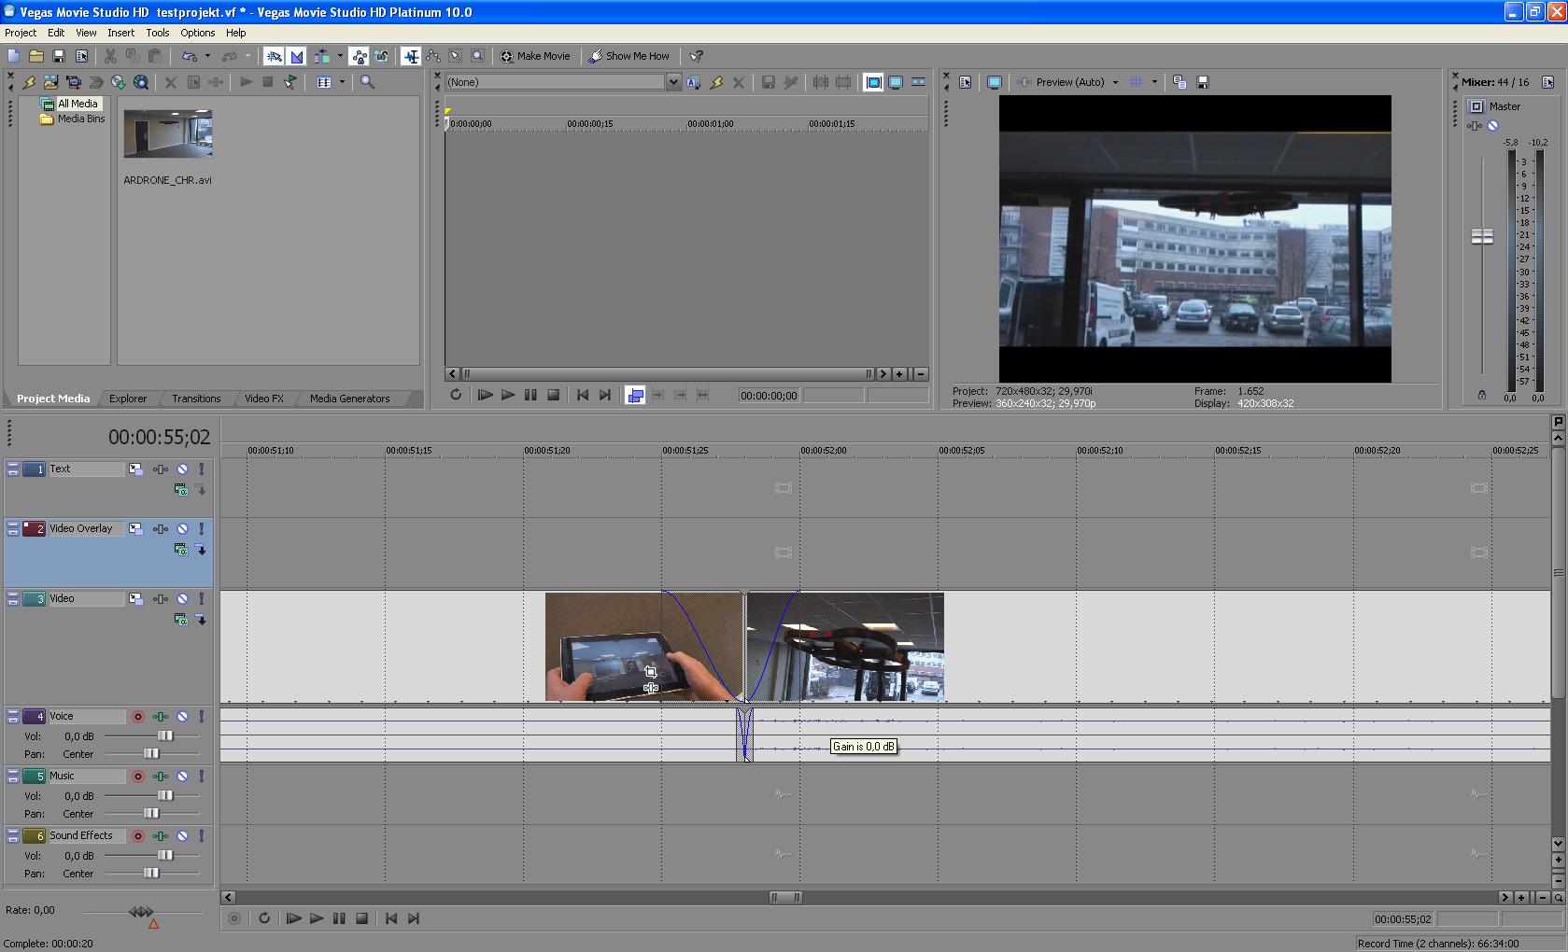Mute the Video Overlay track
Viewport: 1568px width, 952px height.
pyautogui.click(x=182, y=529)
